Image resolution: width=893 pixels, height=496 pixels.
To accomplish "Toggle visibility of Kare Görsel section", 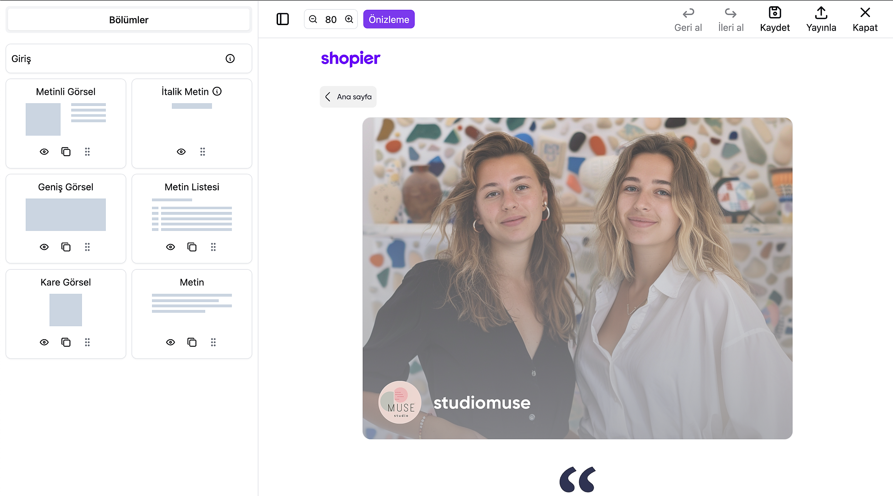I will [44, 342].
